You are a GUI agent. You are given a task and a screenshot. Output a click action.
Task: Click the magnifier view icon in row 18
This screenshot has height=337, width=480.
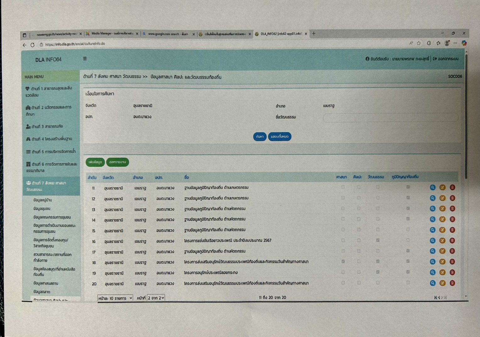[x=433, y=262]
